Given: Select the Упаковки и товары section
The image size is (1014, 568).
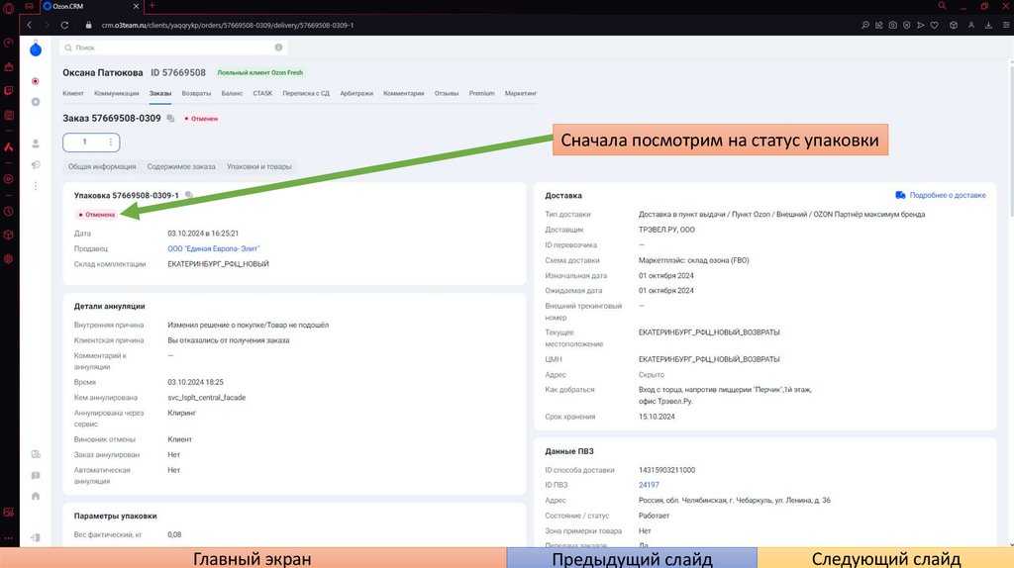Looking at the screenshot, I should tap(259, 166).
